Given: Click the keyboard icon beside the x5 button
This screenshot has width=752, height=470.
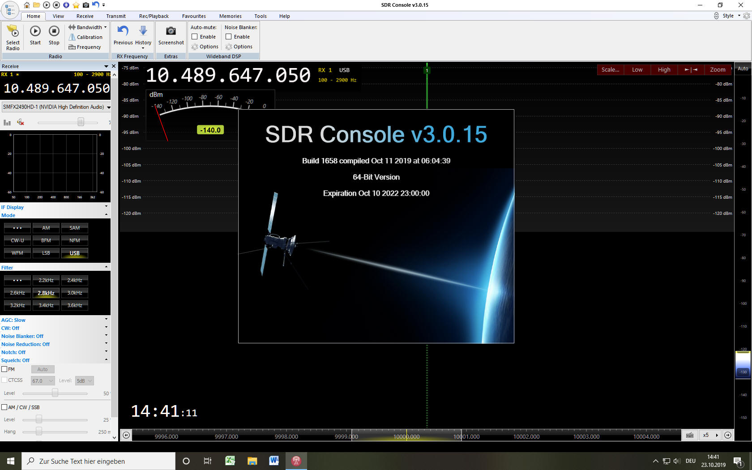Looking at the screenshot, I should pyautogui.click(x=690, y=435).
